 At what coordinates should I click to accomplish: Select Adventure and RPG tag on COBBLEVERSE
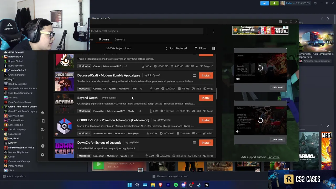(x=102, y=133)
